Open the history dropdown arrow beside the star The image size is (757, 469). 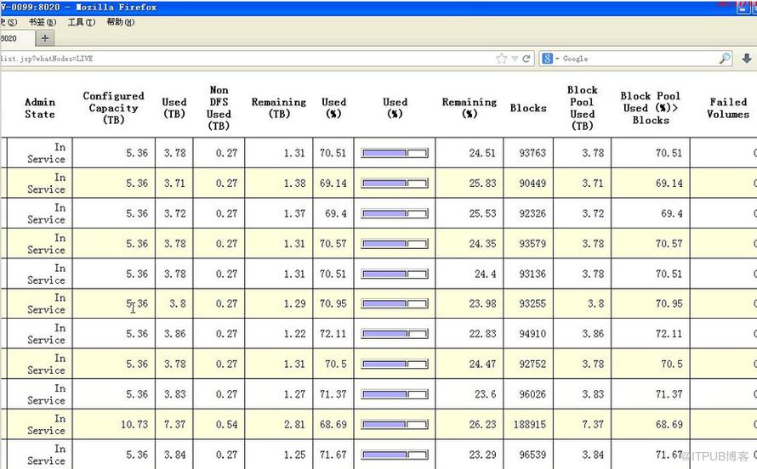coord(515,59)
